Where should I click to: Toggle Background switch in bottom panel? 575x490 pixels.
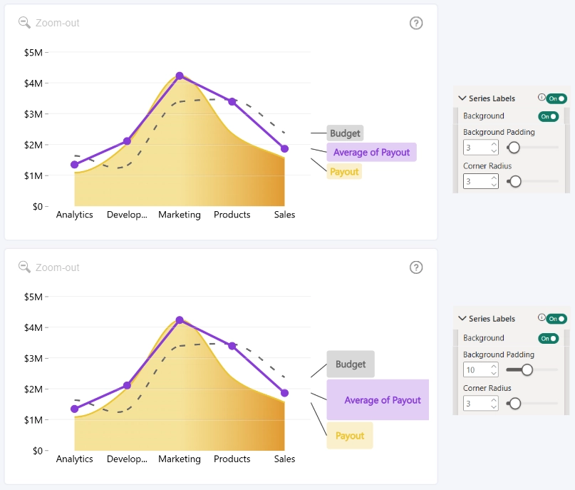pos(548,338)
